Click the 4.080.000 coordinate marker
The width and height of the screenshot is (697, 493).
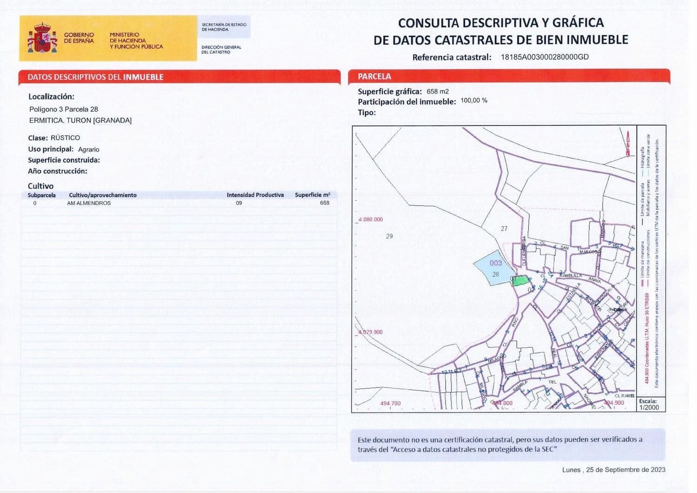(x=371, y=218)
